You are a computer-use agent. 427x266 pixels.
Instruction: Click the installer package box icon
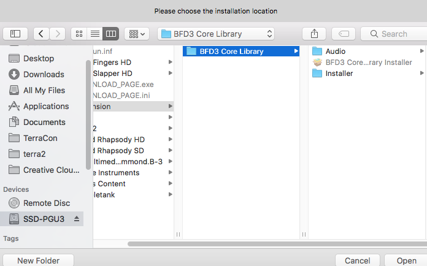coord(317,63)
